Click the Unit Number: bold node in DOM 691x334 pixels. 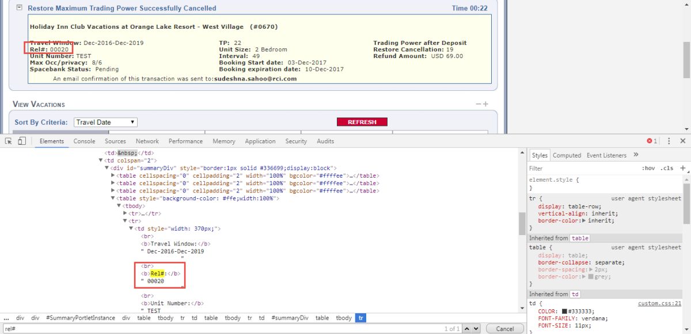pos(172,303)
